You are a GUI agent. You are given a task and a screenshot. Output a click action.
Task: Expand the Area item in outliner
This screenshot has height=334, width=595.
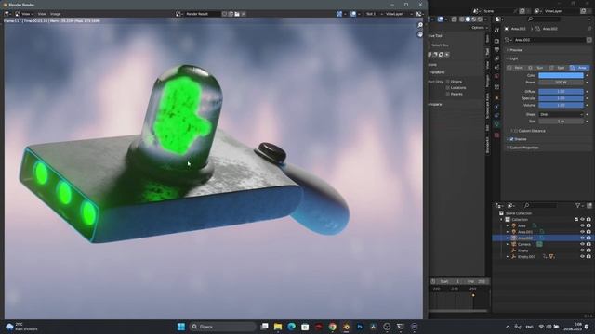pos(508,225)
